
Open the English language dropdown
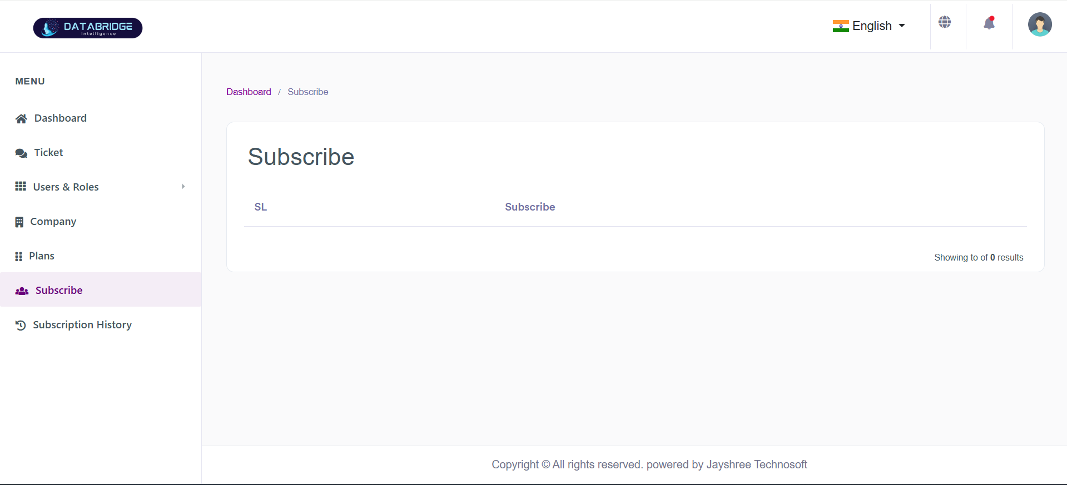coord(869,26)
